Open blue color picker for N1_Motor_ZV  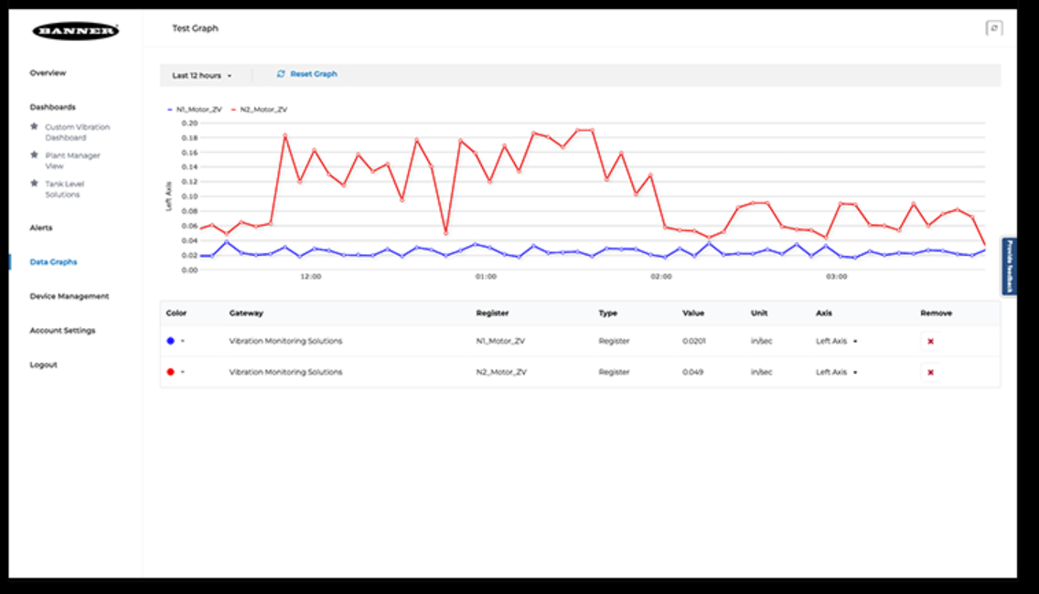[x=175, y=341]
